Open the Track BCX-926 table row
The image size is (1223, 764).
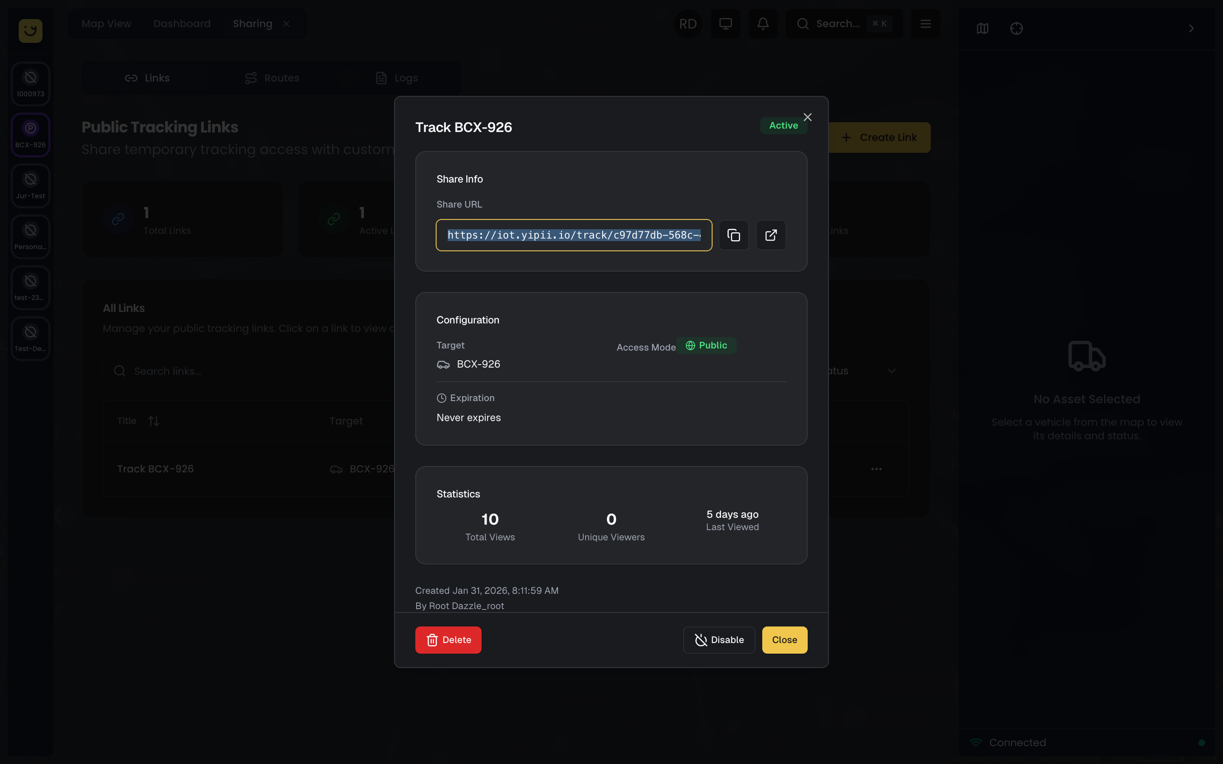[x=506, y=469]
